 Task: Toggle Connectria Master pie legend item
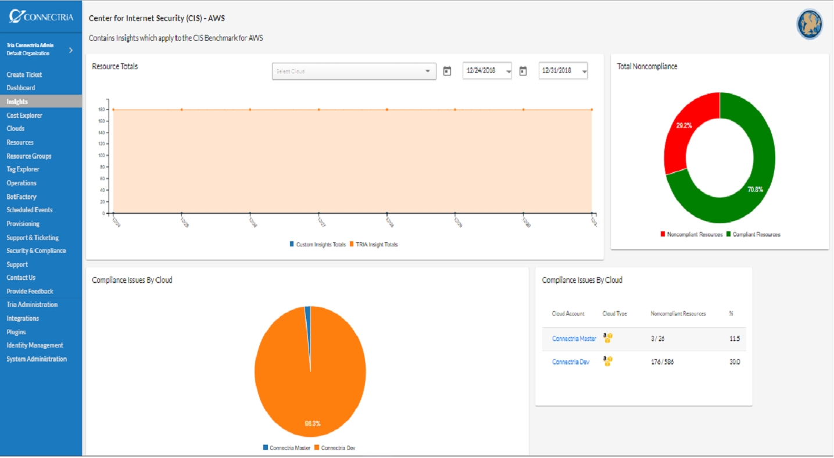287,448
